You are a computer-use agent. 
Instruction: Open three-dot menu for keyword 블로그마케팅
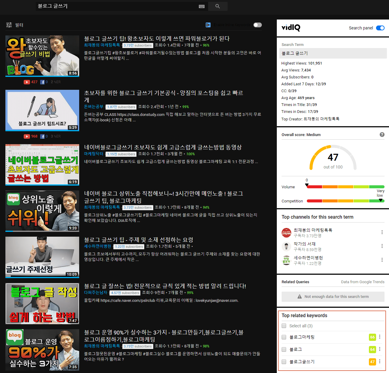tap(380, 337)
